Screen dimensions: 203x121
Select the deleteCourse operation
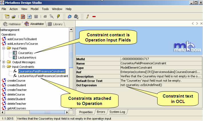point(16,94)
